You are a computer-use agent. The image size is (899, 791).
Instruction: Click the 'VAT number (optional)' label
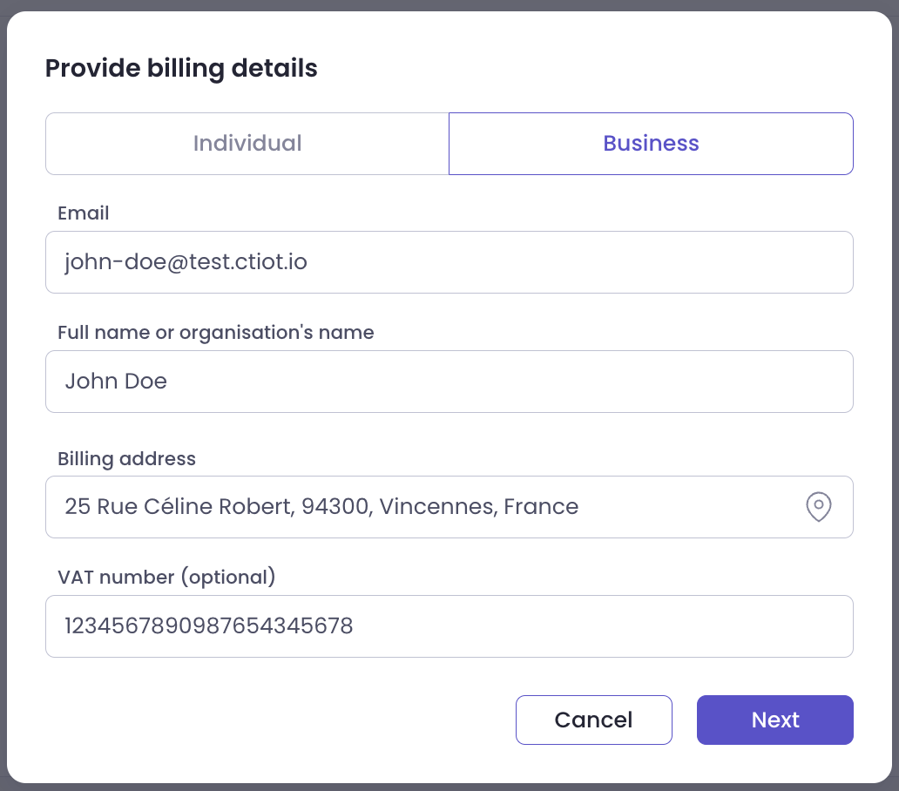point(166,577)
